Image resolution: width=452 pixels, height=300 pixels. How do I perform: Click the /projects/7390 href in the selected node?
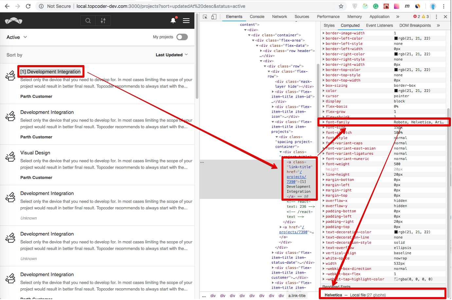pyautogui.click(x=296, y=177)
